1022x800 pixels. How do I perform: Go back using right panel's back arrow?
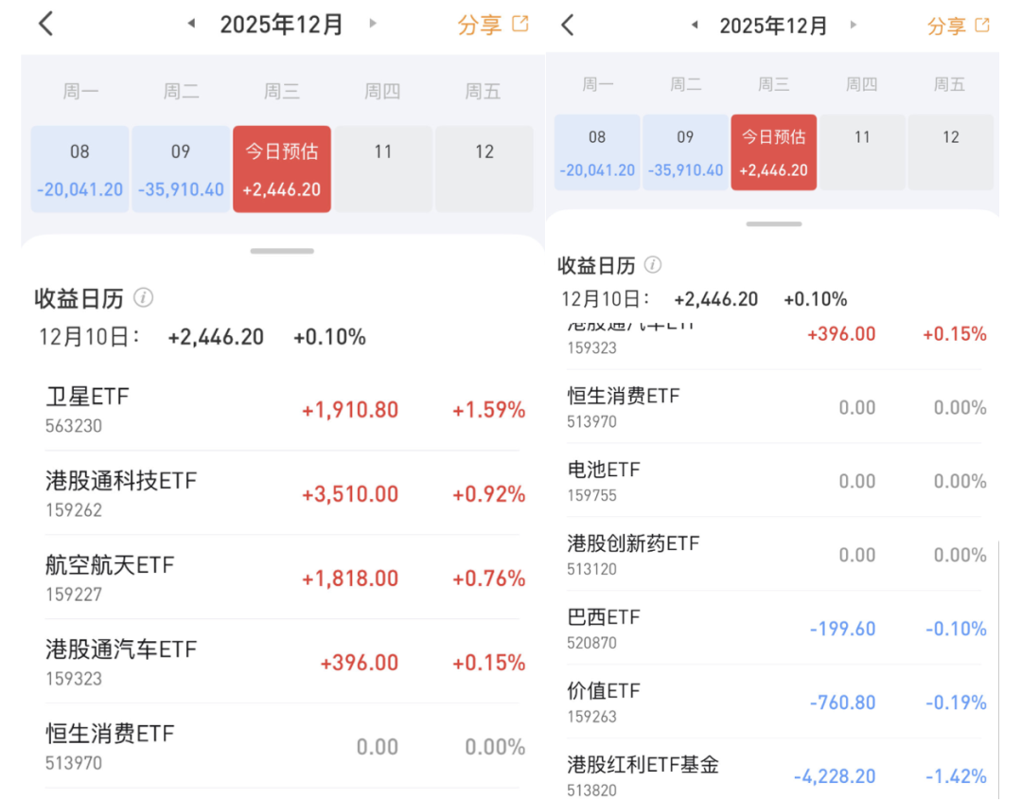point(568,26)
